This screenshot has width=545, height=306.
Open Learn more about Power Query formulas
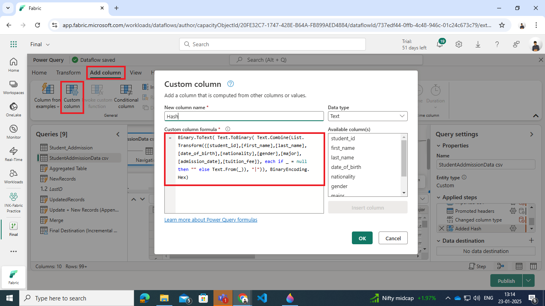[x=211, y=220]
